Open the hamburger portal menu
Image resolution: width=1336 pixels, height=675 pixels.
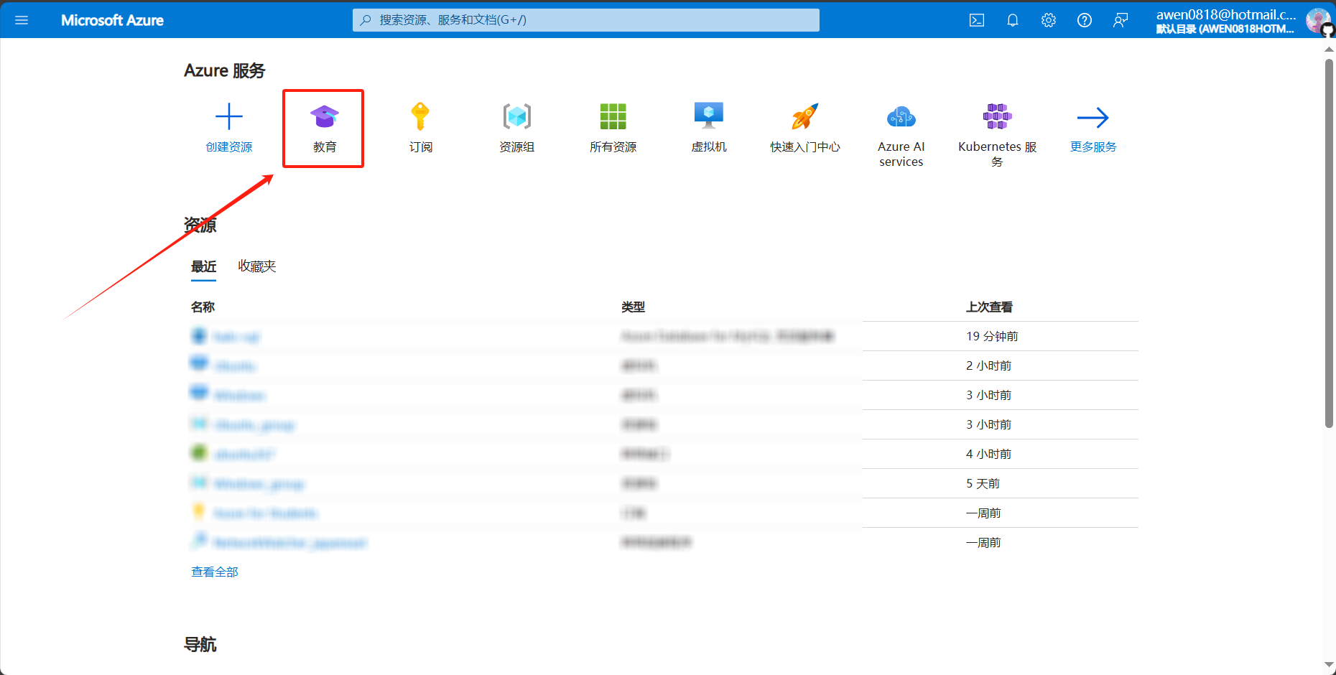point(22,20)
